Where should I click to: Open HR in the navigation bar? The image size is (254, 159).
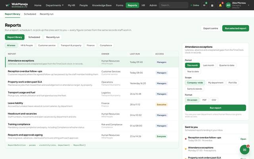point(143,5)
